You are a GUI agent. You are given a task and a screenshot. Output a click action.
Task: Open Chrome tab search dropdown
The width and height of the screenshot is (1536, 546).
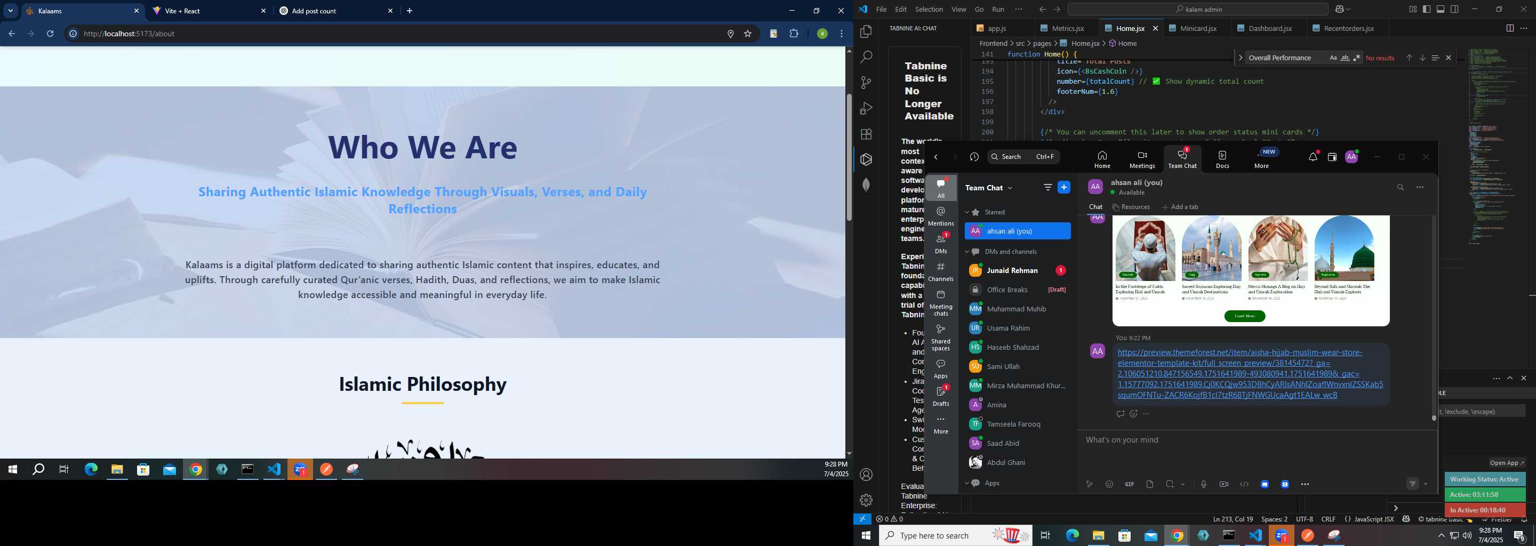coord(11,11)
